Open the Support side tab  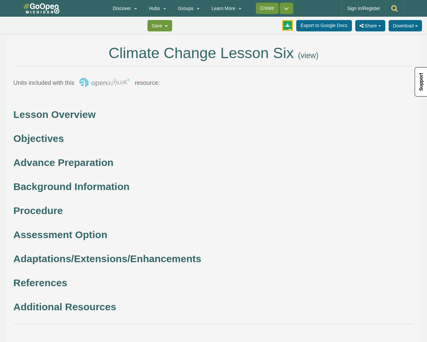pyautogui.click(x=421, y=81)
